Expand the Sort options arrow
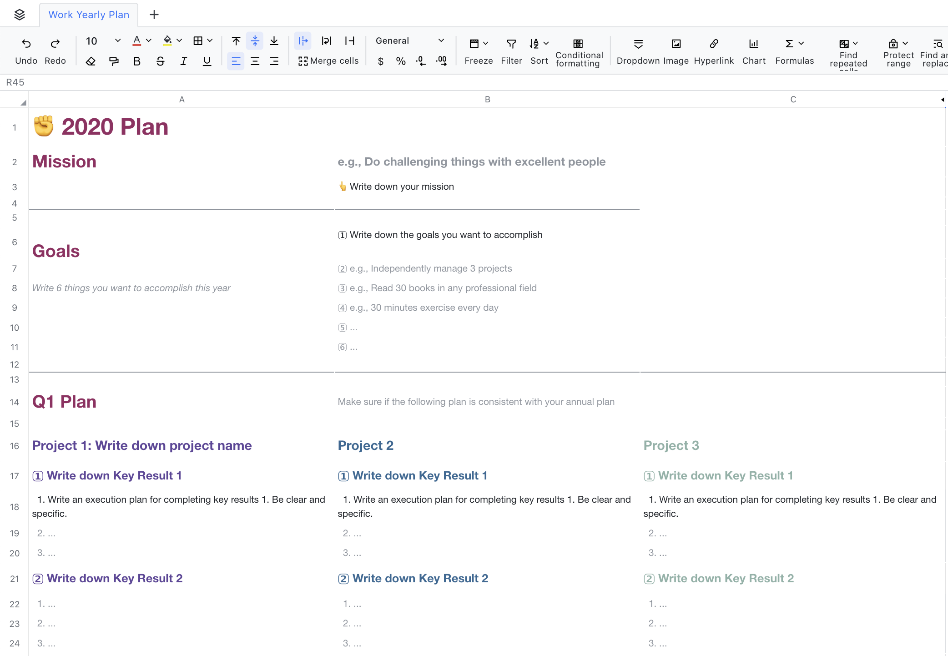The image size is (948, 656). [x=546, y=44]
